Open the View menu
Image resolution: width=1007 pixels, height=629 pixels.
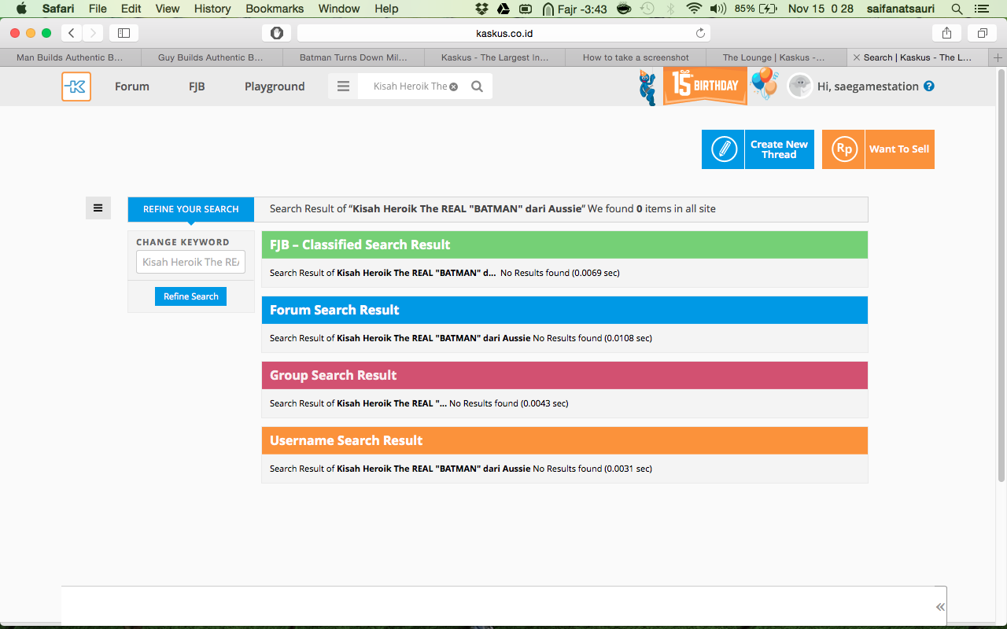pos(168,9)
